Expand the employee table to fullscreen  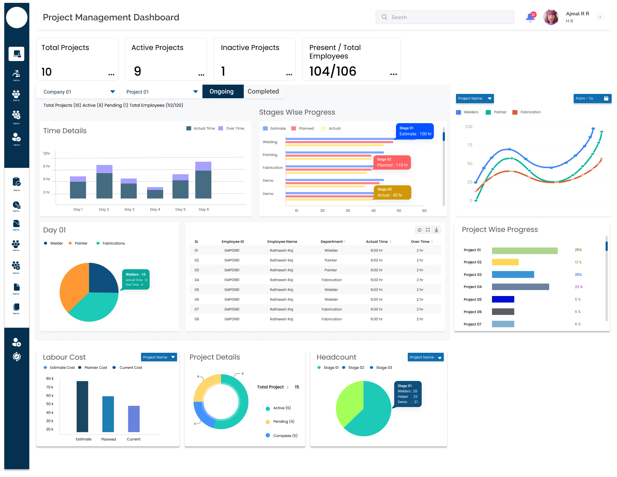(x=428, y=230)
